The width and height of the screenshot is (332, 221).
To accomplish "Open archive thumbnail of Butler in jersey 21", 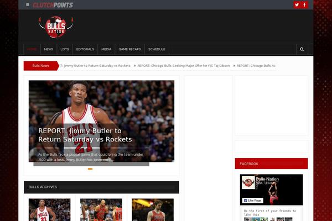I will pos(50,210).
